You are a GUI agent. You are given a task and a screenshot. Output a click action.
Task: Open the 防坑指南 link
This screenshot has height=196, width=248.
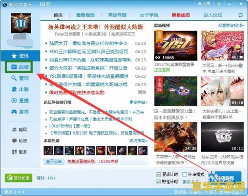138,141
